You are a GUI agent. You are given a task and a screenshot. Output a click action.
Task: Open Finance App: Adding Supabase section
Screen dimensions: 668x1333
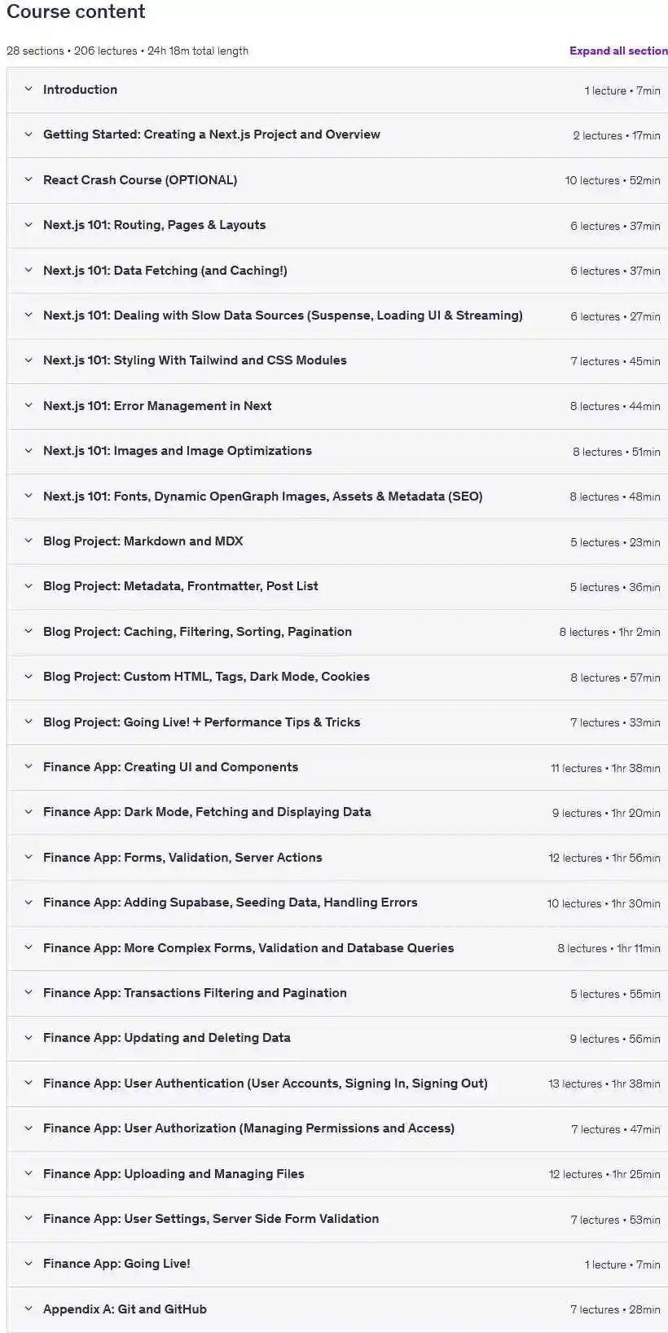[230, 903]
